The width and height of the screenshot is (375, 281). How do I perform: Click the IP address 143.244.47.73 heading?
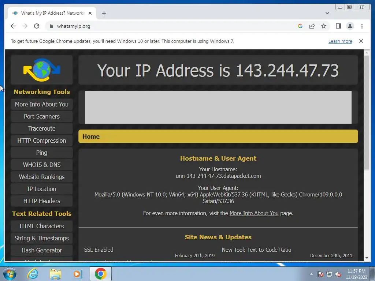pos(287,71)
